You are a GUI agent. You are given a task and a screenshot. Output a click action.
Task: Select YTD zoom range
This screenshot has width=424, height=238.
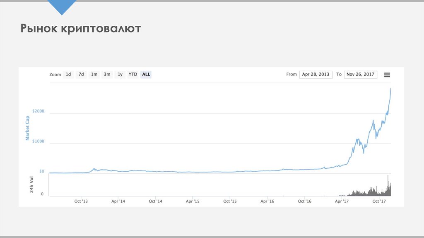(x=132, y=75)
